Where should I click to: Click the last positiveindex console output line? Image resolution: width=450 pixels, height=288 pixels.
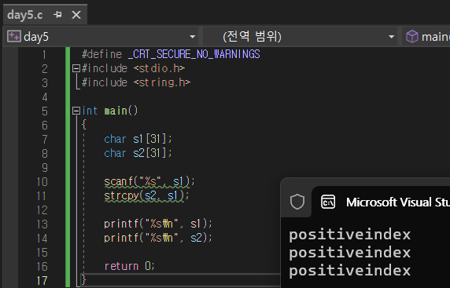(350, 271)
